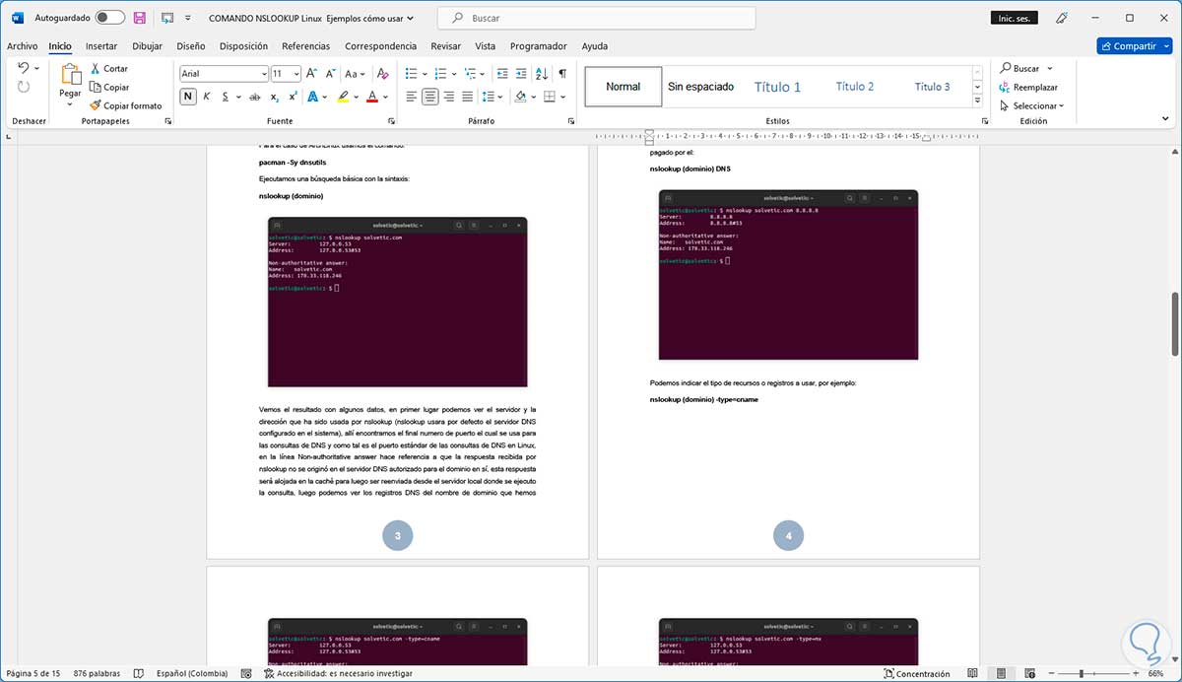Apply the Normal style
This screenshot has width=1182, height=682.
tap(623, 87)
